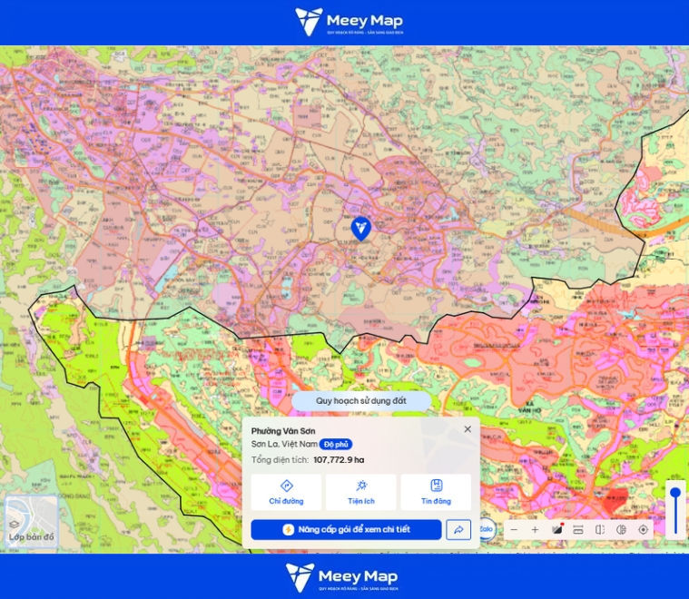Locate my current position on map
This screenshot has height=599, width=689.
click(643, 529)
